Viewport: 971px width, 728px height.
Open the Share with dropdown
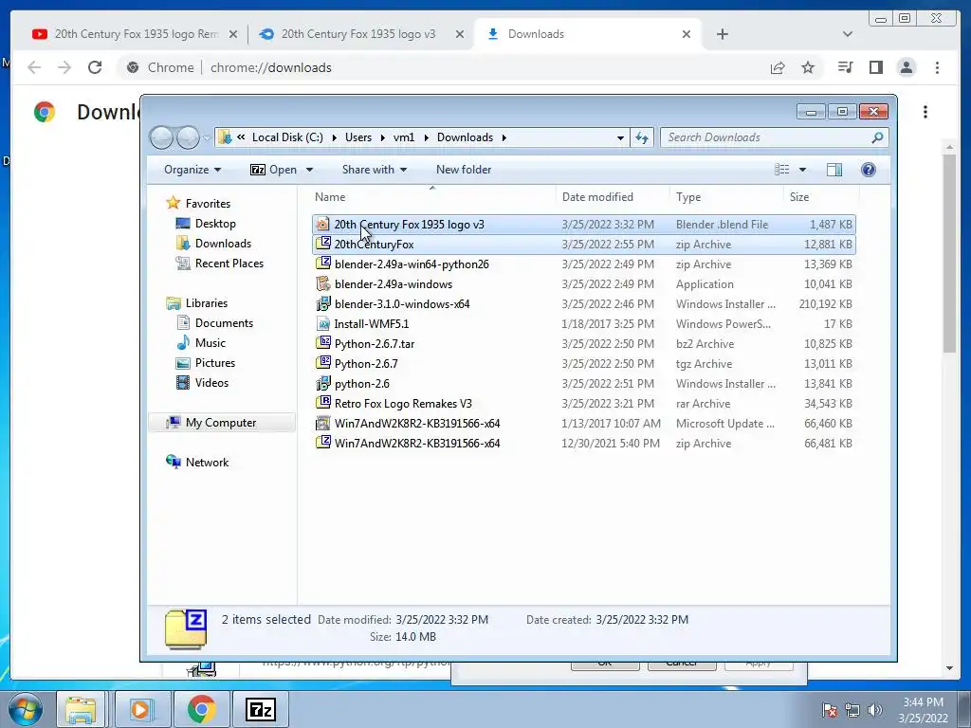tap(374, 170)
